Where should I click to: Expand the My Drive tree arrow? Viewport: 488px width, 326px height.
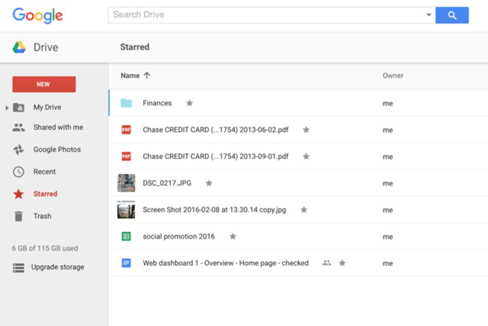pos(7,108)
